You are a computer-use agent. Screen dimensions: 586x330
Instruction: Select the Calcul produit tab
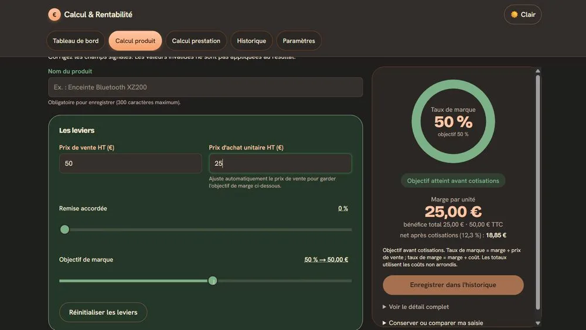point(135,40)
